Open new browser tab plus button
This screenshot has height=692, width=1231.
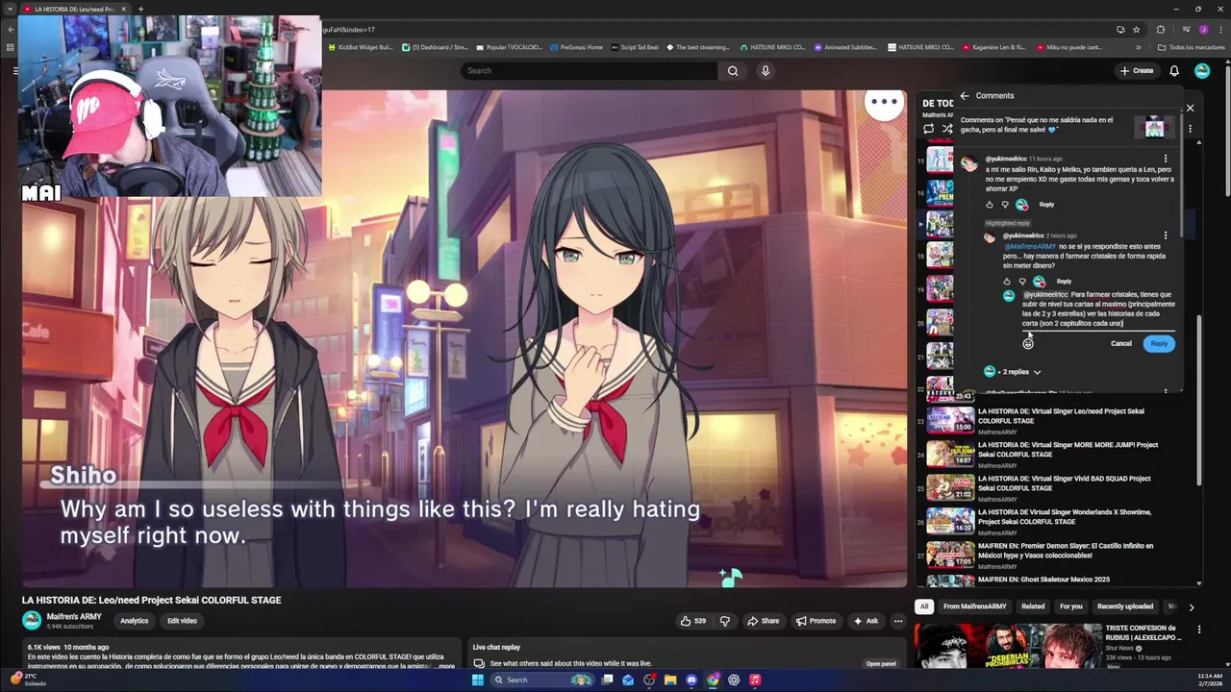click(140, 9)
